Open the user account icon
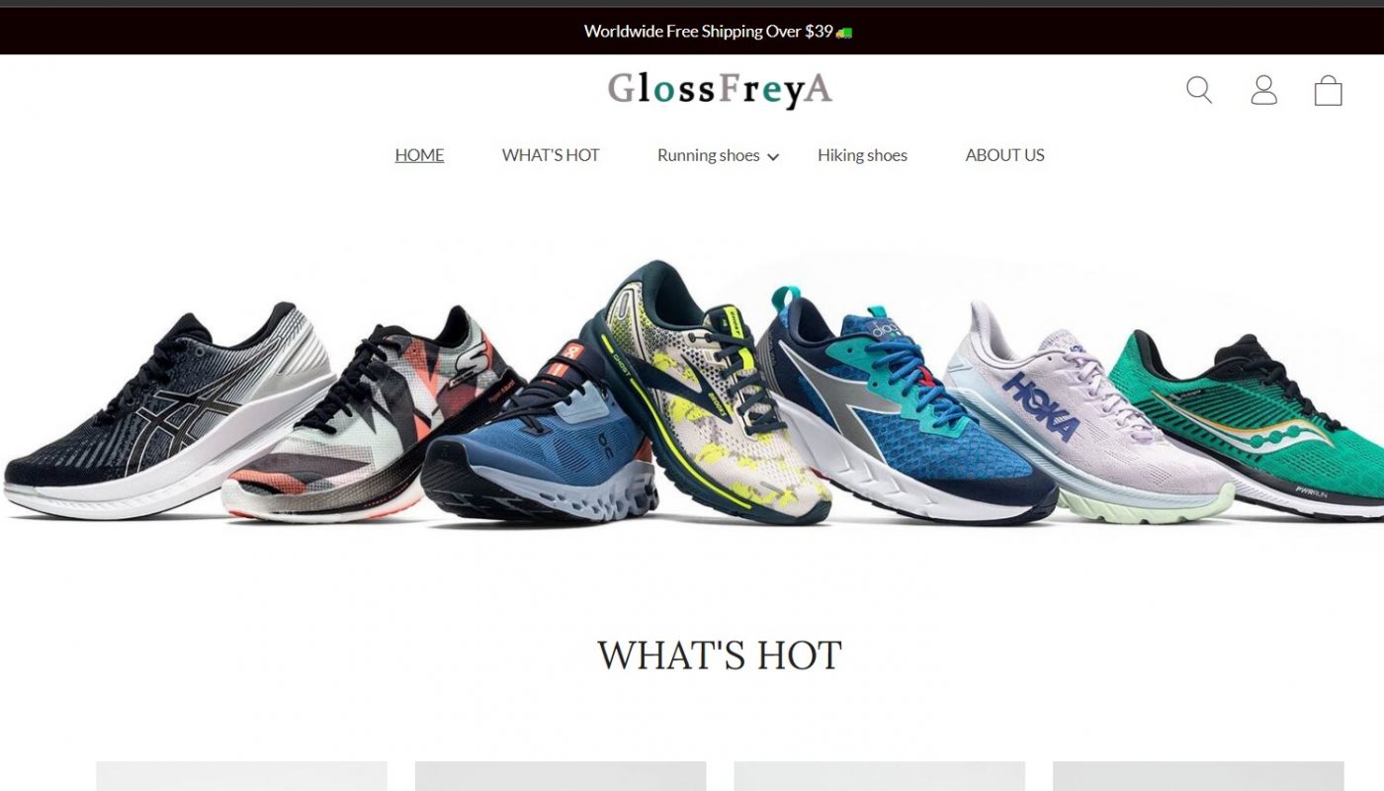Screen dimensions: 1384x791 pos(1263,90)
